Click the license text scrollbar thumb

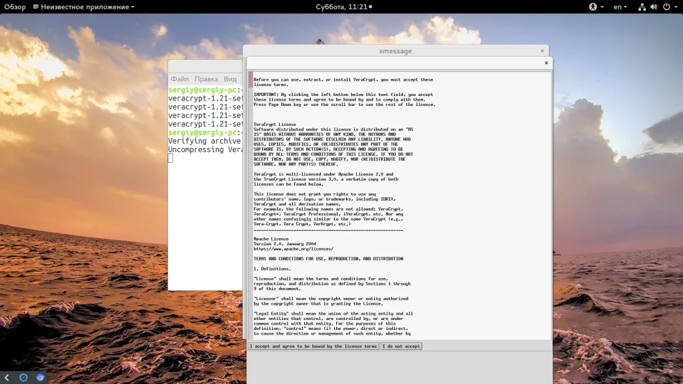point(251,80)
